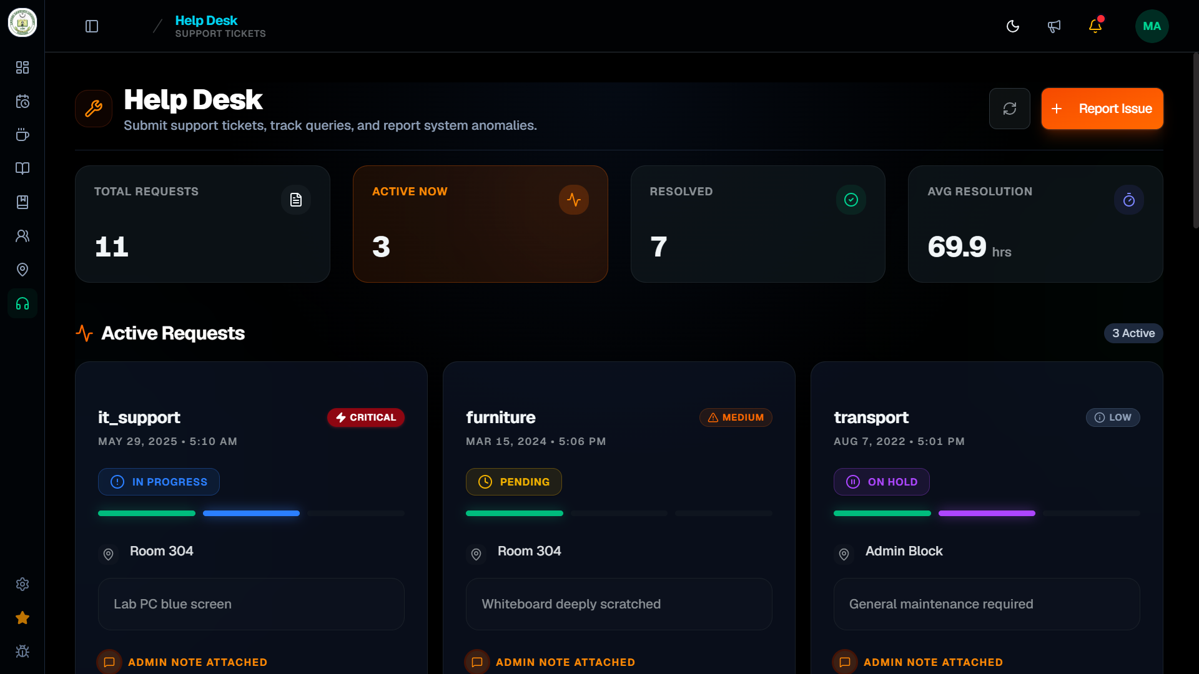Switch theme with the moon icon

[1013, 26]
